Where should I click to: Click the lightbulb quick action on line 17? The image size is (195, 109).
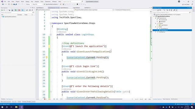tap(47, 58)
